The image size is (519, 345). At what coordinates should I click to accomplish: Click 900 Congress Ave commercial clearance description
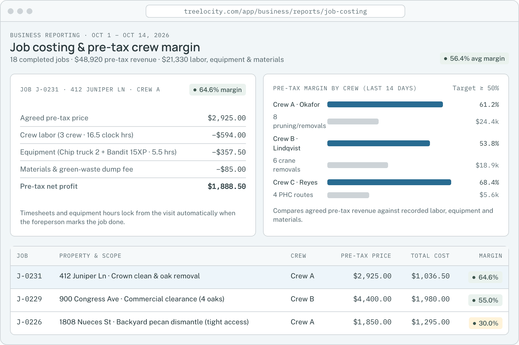pyautogui.click(x=142, y=299)
